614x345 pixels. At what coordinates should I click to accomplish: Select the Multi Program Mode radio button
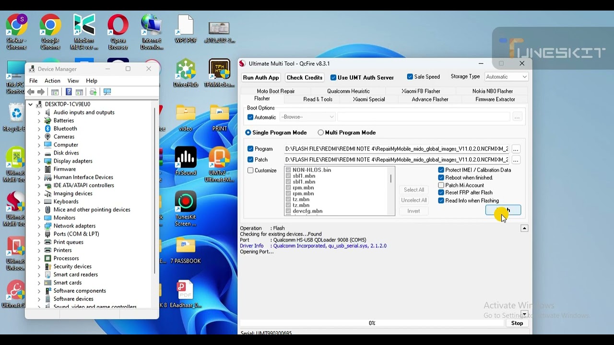point(321,133)
